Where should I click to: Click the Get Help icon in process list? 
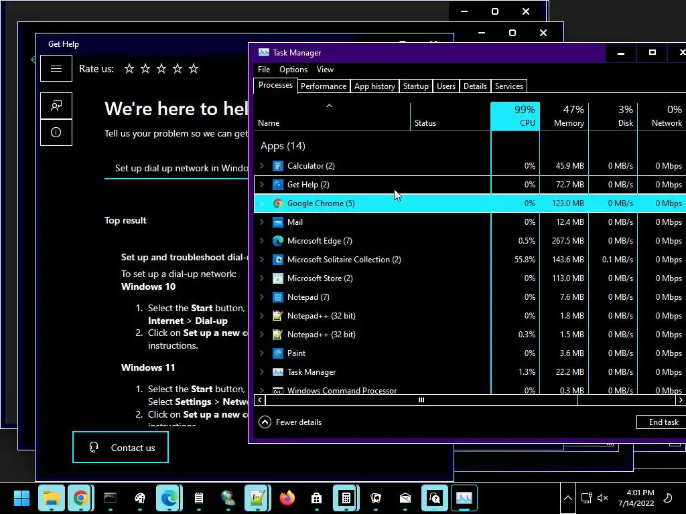coord(277,185)
